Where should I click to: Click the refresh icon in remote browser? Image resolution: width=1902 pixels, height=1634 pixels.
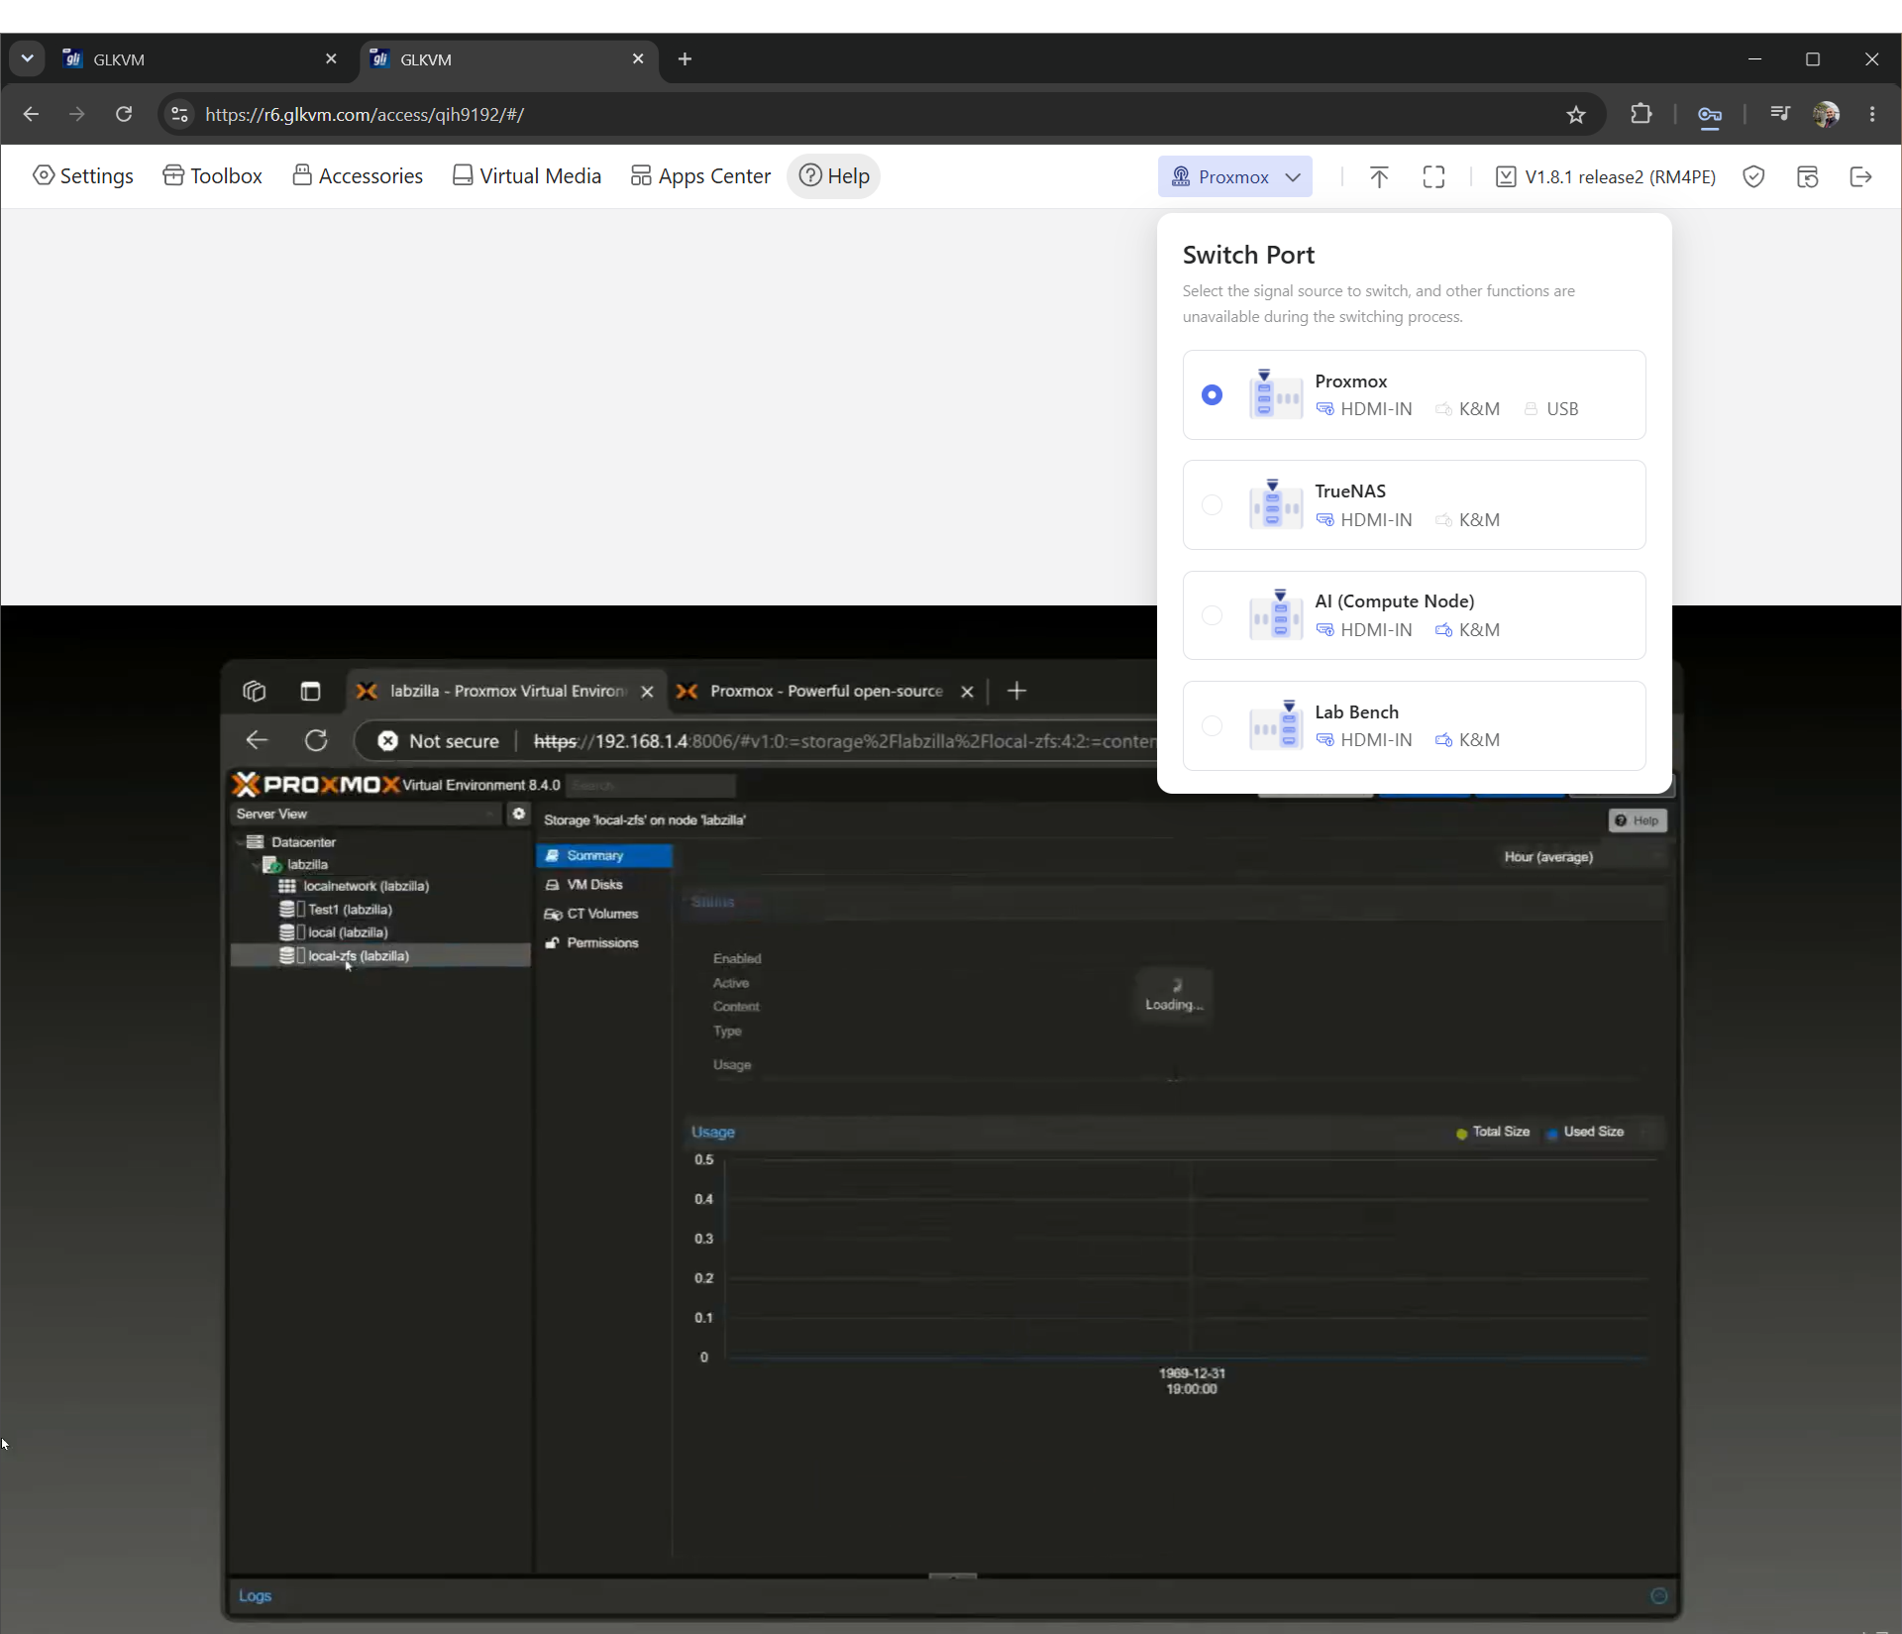(316, 740)
